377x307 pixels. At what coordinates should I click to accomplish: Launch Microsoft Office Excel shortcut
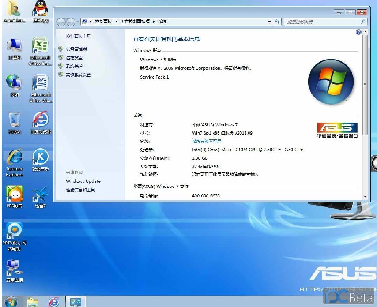[x=40, y=52]
